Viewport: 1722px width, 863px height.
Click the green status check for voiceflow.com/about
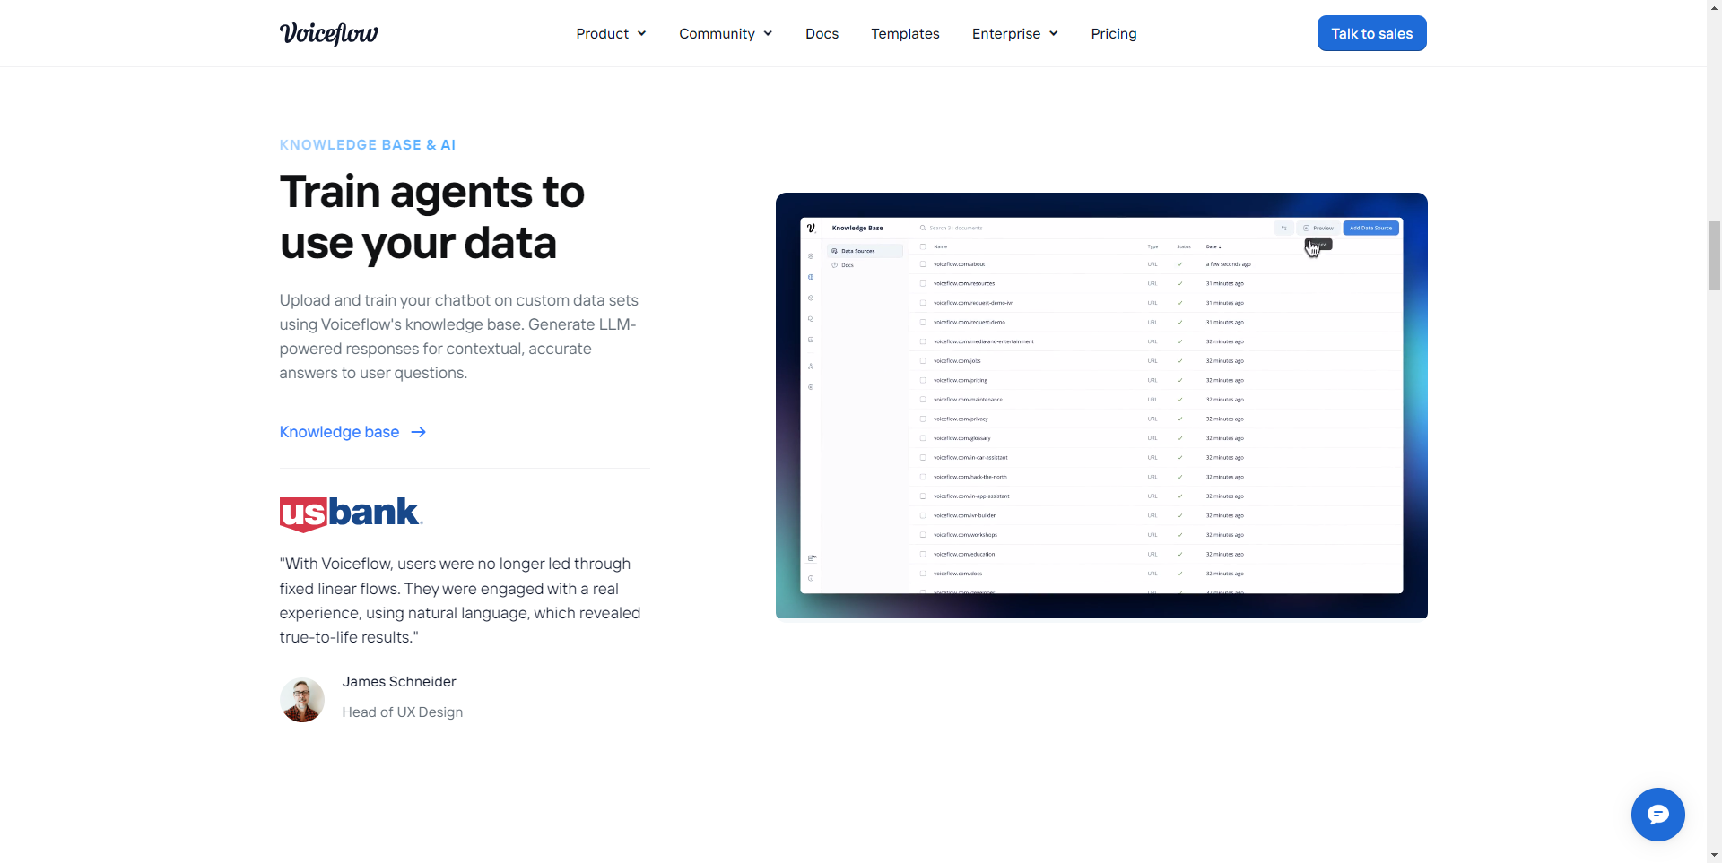(x=1179, y=264)
